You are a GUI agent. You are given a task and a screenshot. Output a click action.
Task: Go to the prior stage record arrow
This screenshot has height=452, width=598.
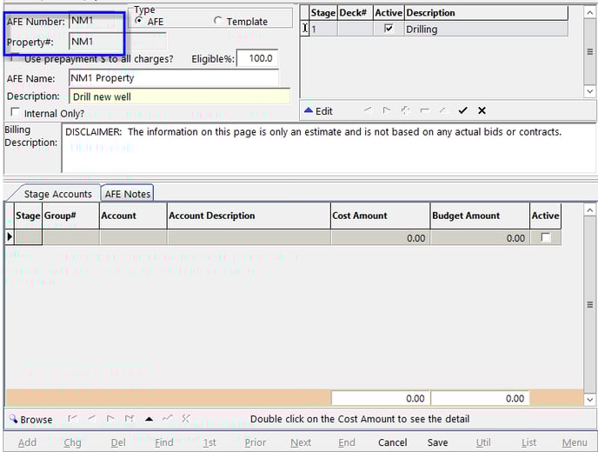(368, 110)
